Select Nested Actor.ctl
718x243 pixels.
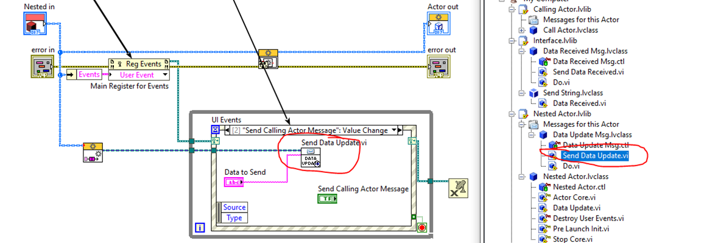click(579, 187)
